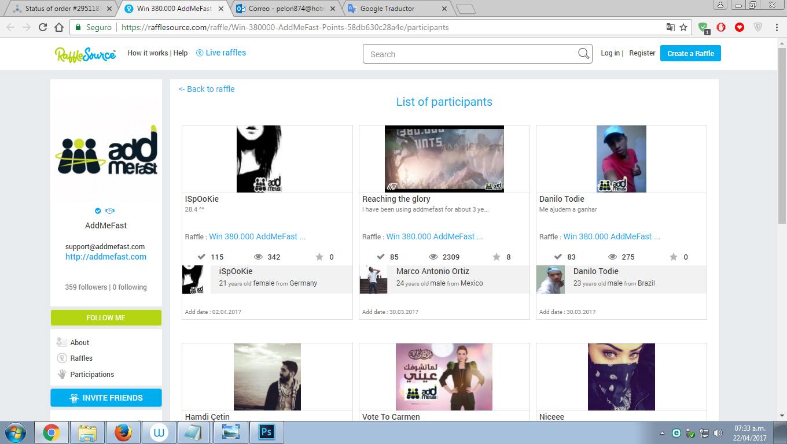
Task: Click the favorites star on Reaching the glory
Action: coord(497,257)
